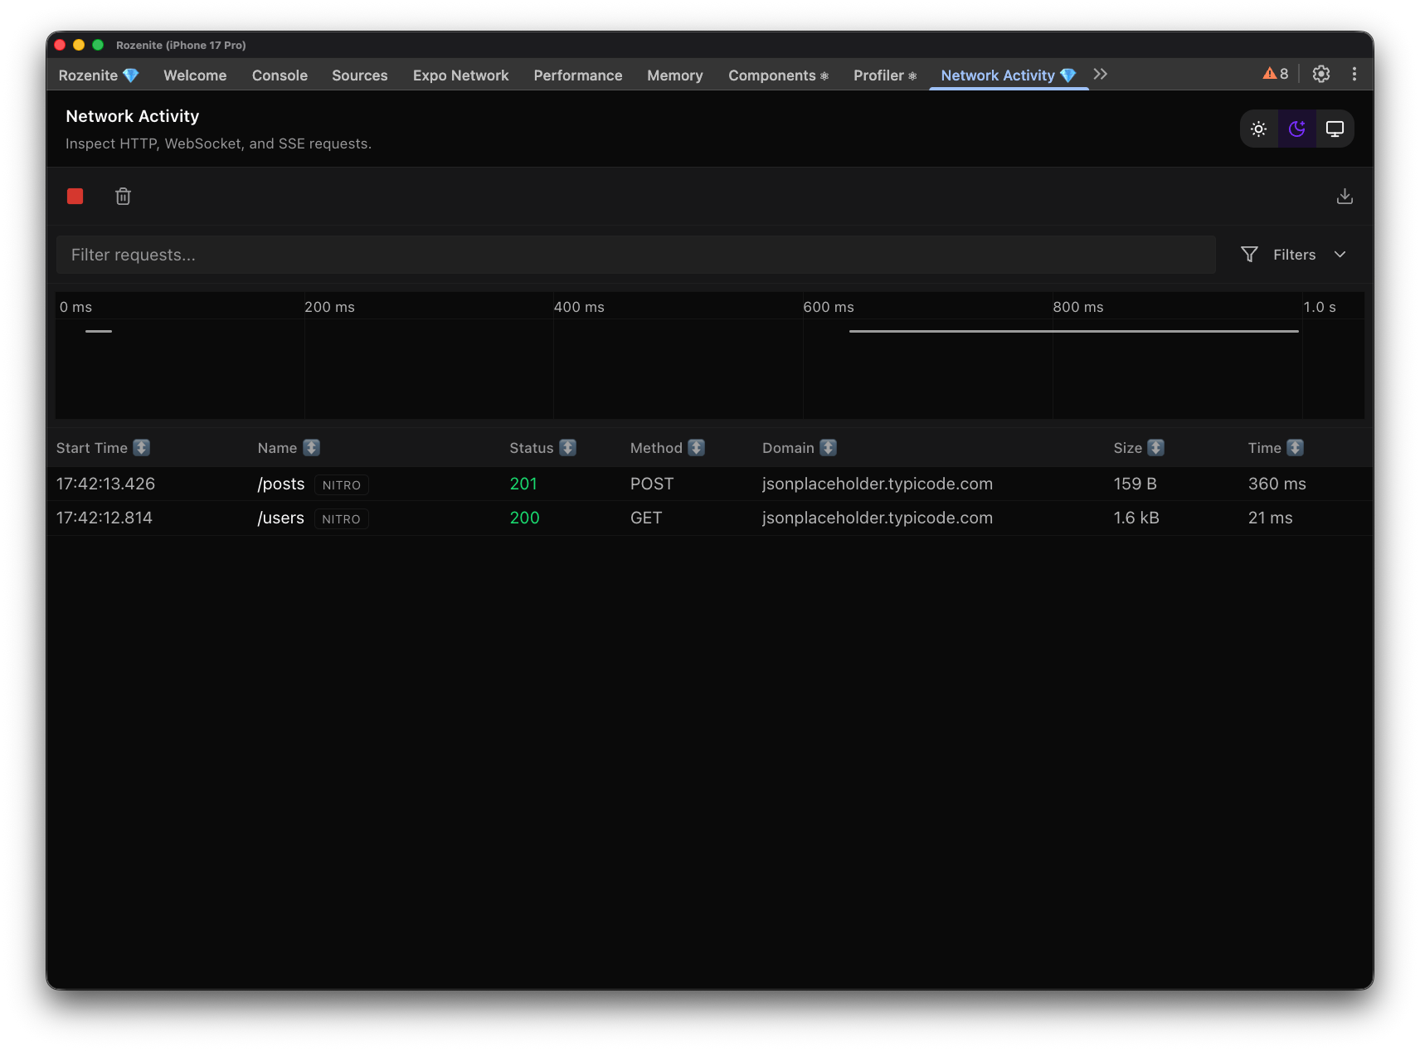Sort by Start Time column
Screen dimensions: 1420x1051
coord(103,448)
